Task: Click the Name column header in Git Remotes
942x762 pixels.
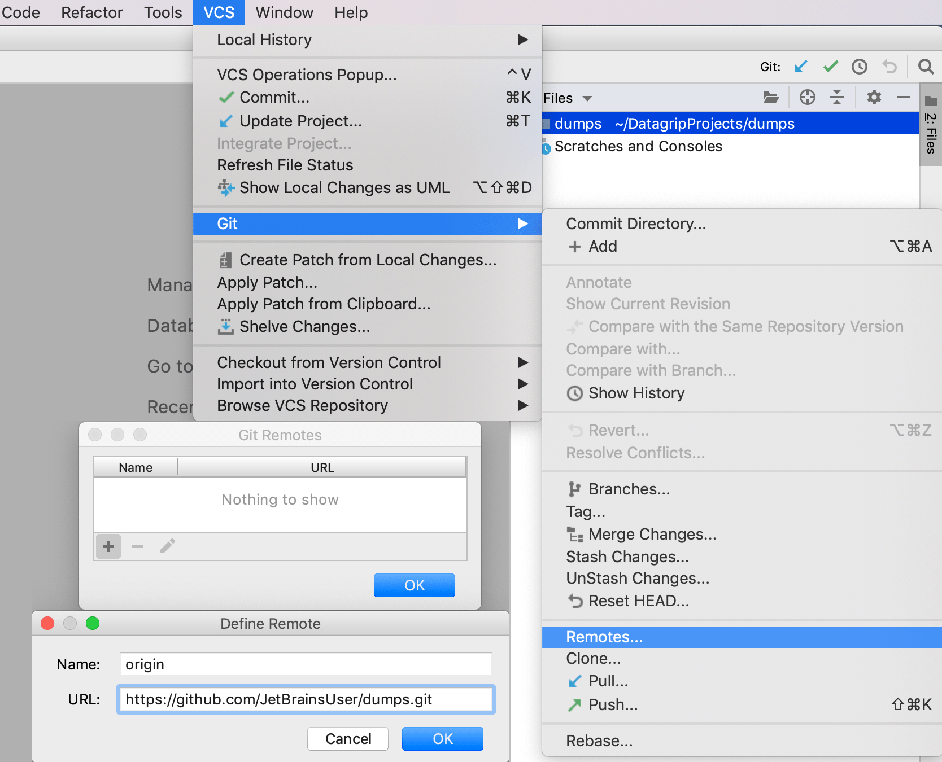Action: [x=136, y=467]
